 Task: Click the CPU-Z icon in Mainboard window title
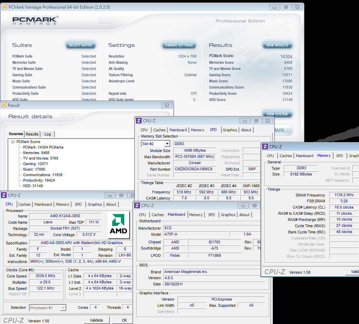[137, 205]
